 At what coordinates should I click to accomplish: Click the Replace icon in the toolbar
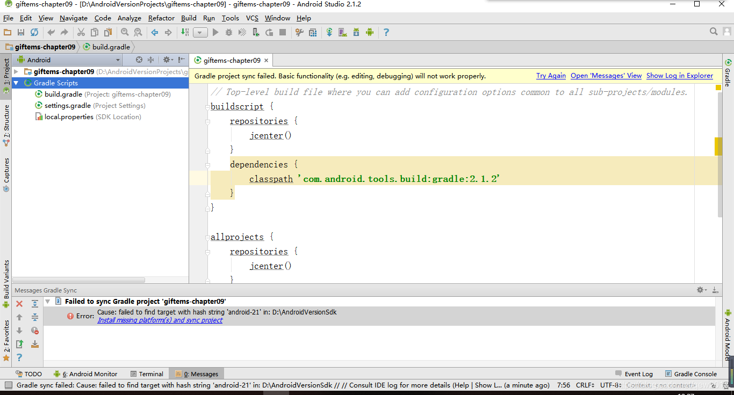pos(138,32)
